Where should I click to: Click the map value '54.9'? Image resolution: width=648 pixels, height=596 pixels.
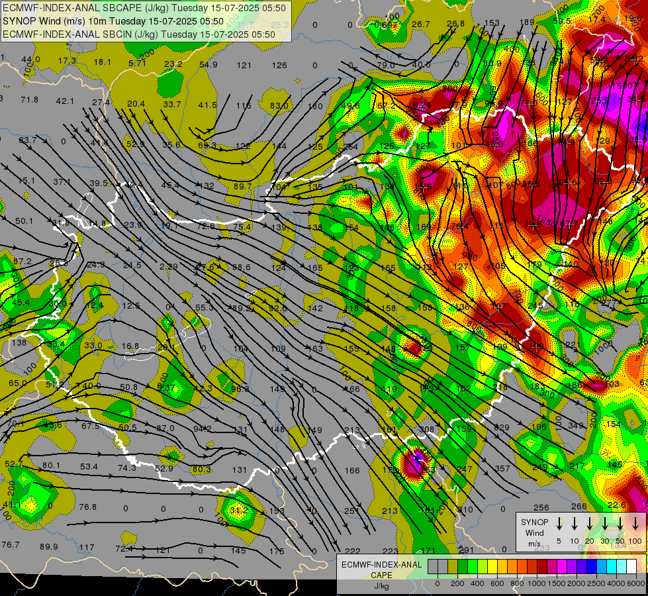208,64
